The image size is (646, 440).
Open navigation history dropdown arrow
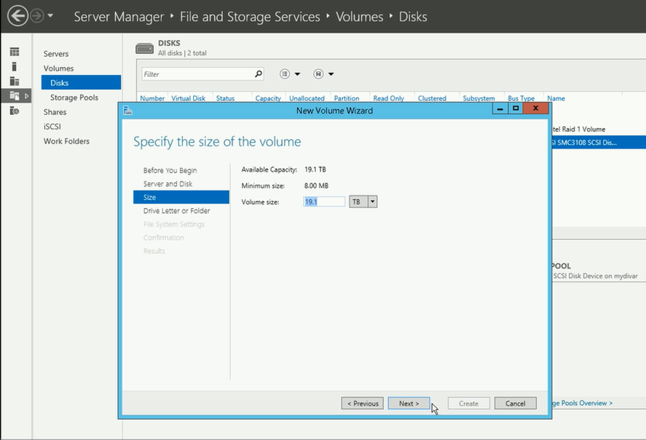point(50,16)
